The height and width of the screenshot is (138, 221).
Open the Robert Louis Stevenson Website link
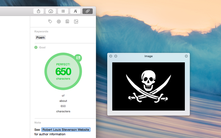click(66, 130)
